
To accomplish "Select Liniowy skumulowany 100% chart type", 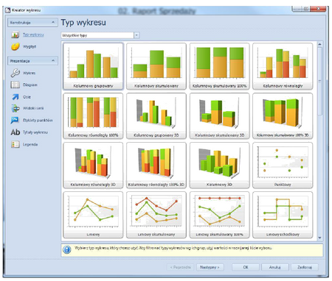I will pyautogui.click(x=219, y=215).
